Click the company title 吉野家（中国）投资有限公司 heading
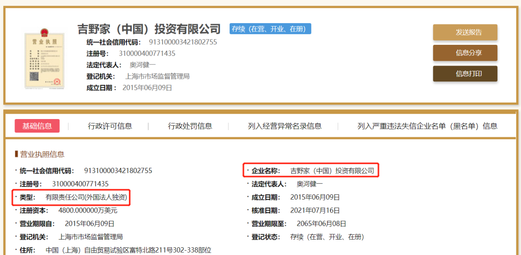 (x=149, y=29)
